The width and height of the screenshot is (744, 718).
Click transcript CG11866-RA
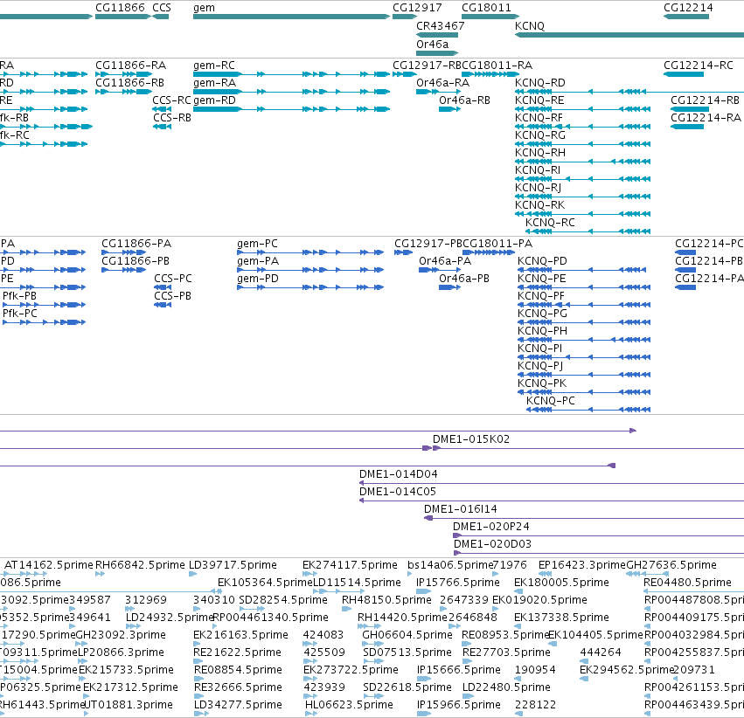click(x=123, y=74)
